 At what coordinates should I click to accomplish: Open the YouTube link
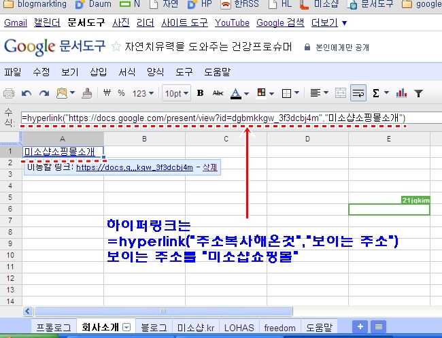[232, 22]
